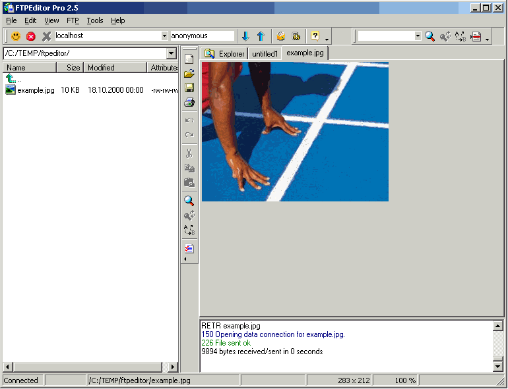
Task: Click the '150 Opening data connection' log line
Action: tap(272, 334)
